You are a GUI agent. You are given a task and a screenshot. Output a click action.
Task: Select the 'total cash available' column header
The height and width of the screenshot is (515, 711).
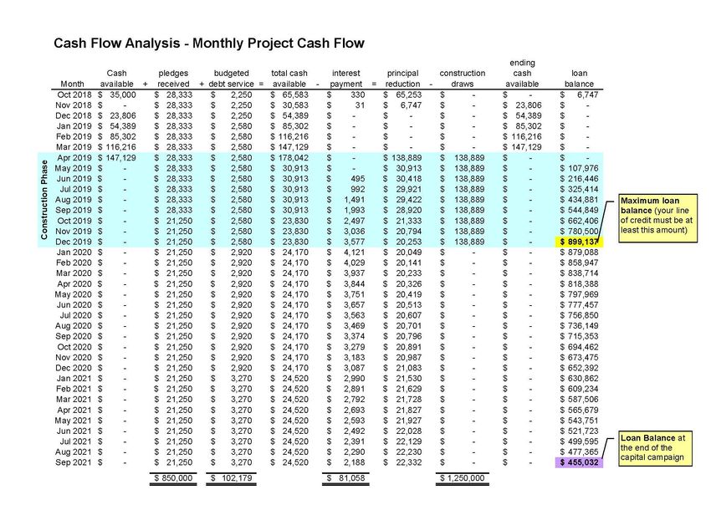click(289, 79)
